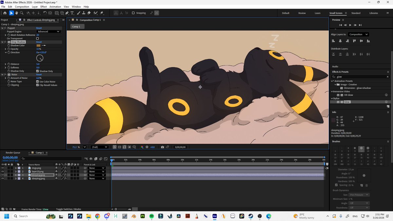Viewport: 393px width, 221px height.
Task: Toggle the Use Color Noise checkbox
Action: (37, 81)
